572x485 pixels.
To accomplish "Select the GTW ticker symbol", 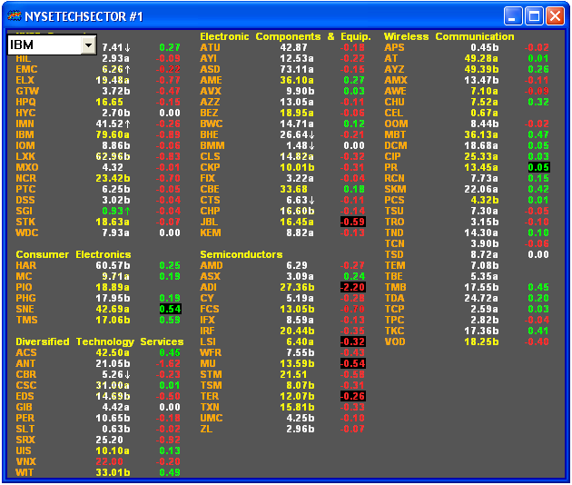I will coord(27,91).
